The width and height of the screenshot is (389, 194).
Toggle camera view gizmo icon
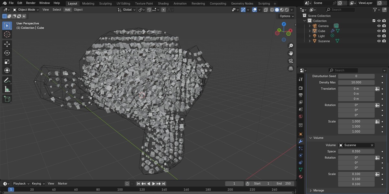pyautogui.click(x=291, y=61)
